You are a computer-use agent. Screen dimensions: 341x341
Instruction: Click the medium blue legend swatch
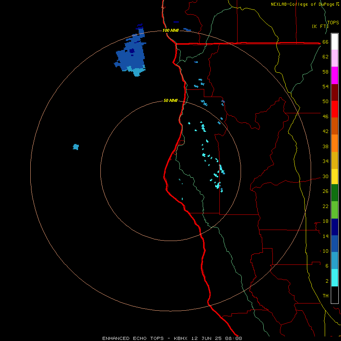pos(335,244)
